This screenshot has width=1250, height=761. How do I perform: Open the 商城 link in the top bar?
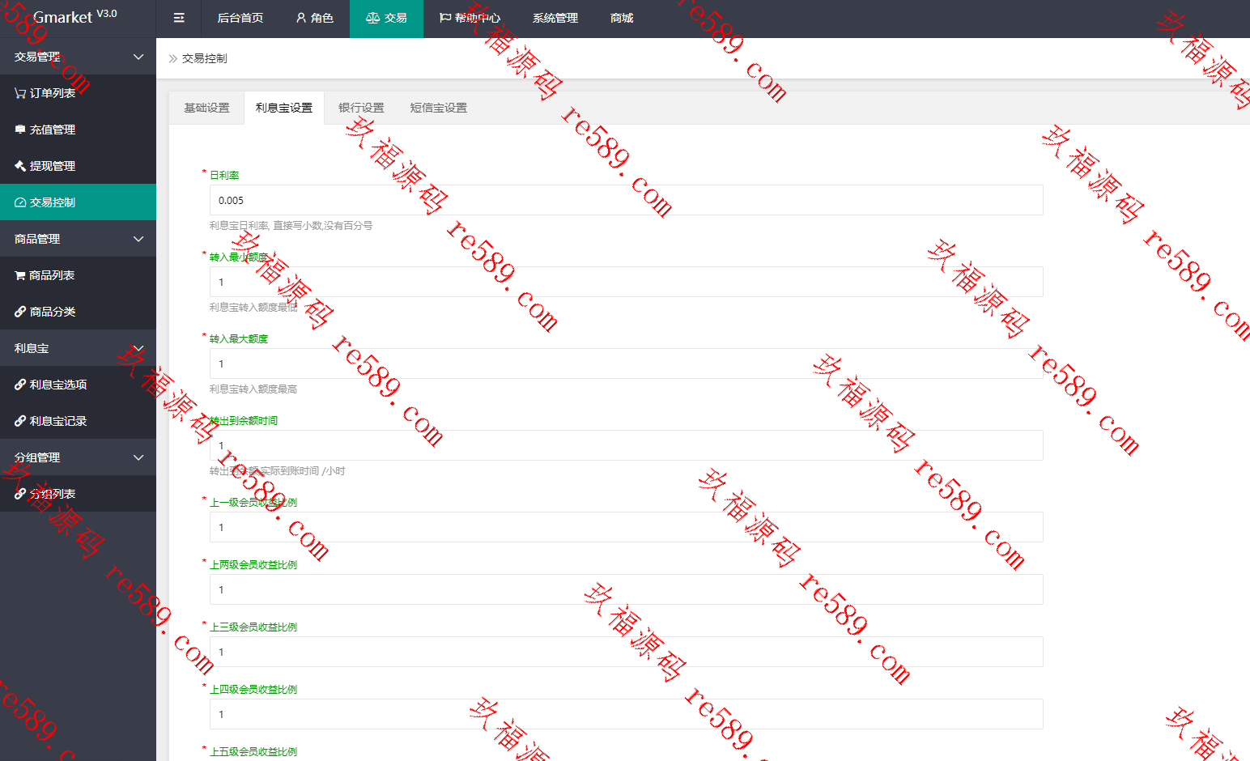622,18
